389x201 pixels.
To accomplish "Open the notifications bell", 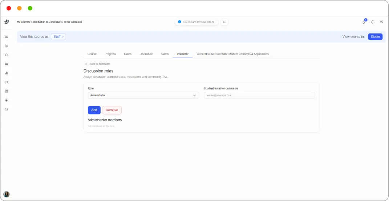I will pyautogui.click(x=373, y=22).
